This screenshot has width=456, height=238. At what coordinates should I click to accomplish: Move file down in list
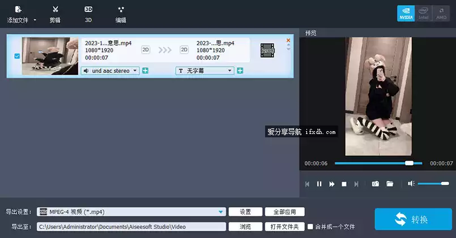(288, 49)
